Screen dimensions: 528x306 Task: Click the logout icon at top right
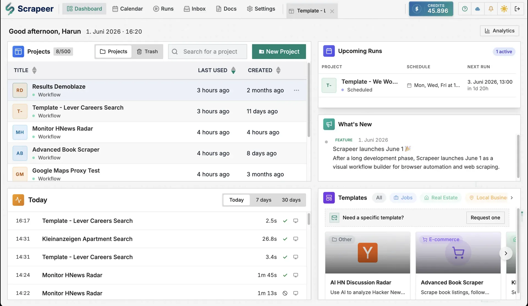click(517, 9)
